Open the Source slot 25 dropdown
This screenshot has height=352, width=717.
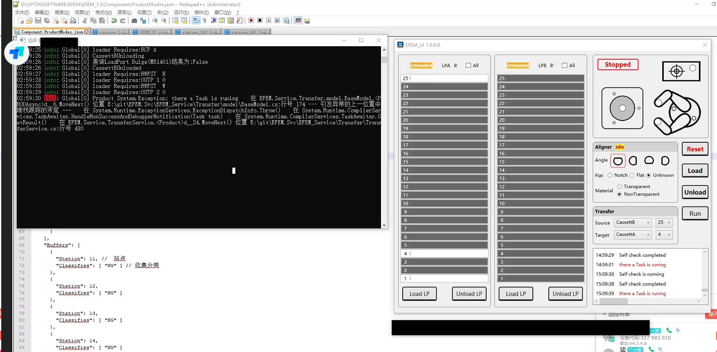tap(664, 222)
